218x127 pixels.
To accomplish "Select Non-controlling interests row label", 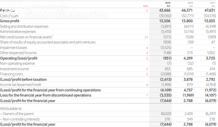I will 20,119.
